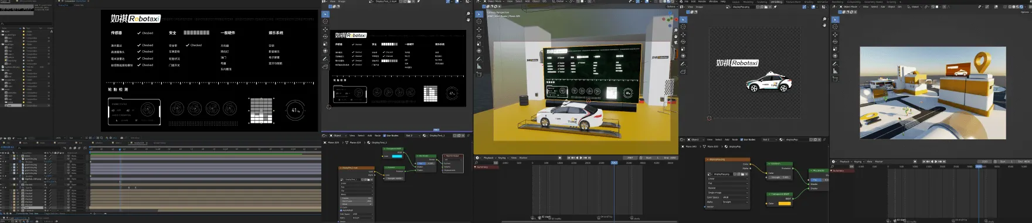Viewport: 1032px width, 223px height.
Task: Open Playback popover in second timeline
Action: click(x=845, y=162)
